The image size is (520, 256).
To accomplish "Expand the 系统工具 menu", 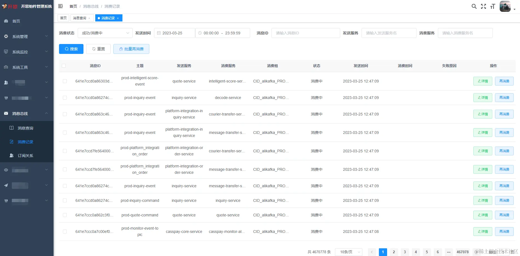I will (x=27, y=67).
